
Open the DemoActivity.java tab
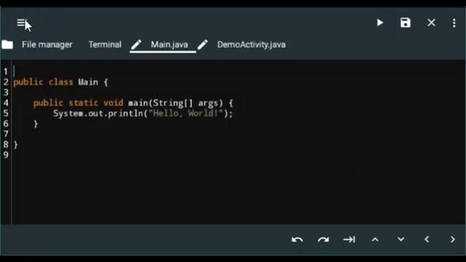(x=251, y=44)
